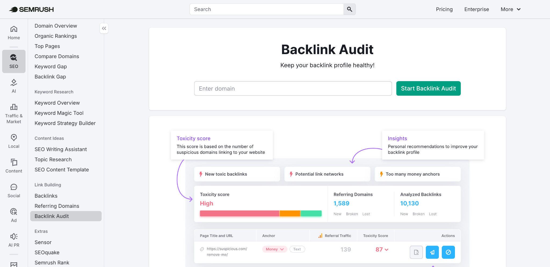Click the green segment of toxicity bar

pos(311,213)
